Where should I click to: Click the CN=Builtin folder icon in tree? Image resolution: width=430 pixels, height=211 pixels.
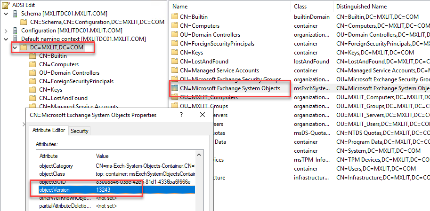click(x=32, y=56)
